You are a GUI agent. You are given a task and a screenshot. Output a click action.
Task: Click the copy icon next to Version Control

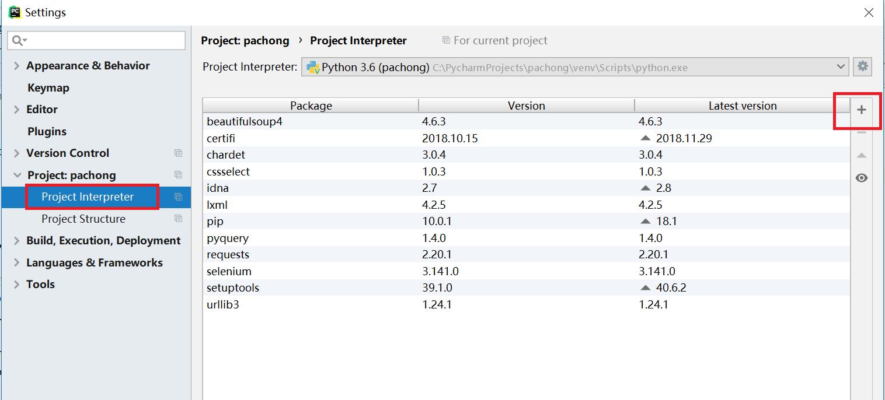[178, 153]
